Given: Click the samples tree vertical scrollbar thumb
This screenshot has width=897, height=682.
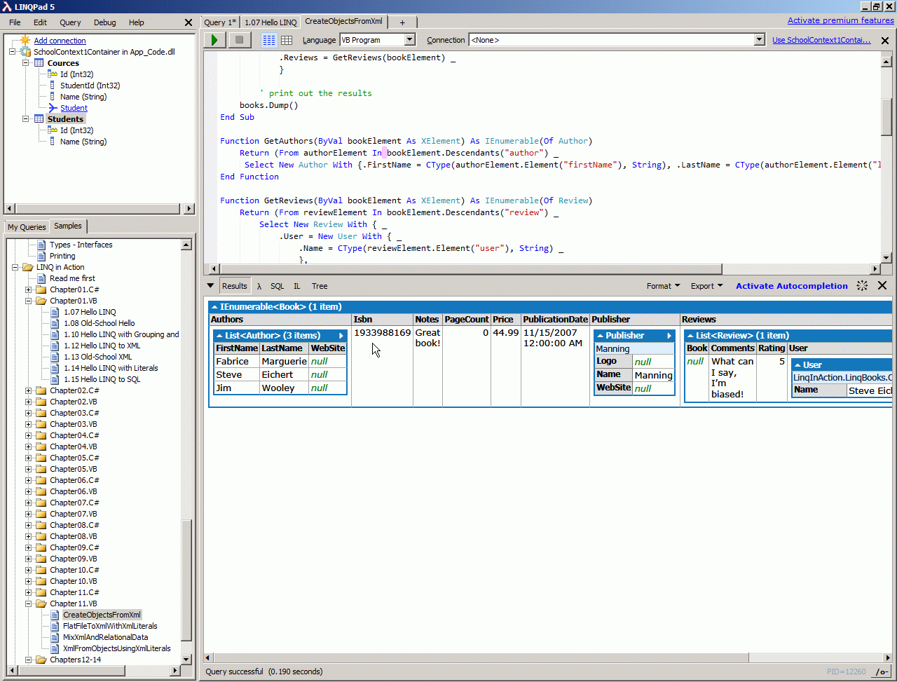Looking at the screenshot, I should click(186, 580).
